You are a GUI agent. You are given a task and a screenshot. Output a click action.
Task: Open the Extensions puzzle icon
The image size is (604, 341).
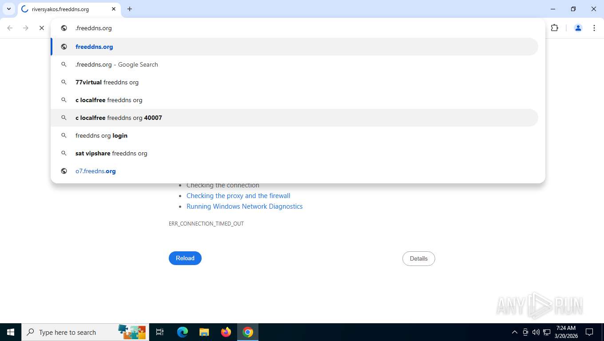[554, 28]
